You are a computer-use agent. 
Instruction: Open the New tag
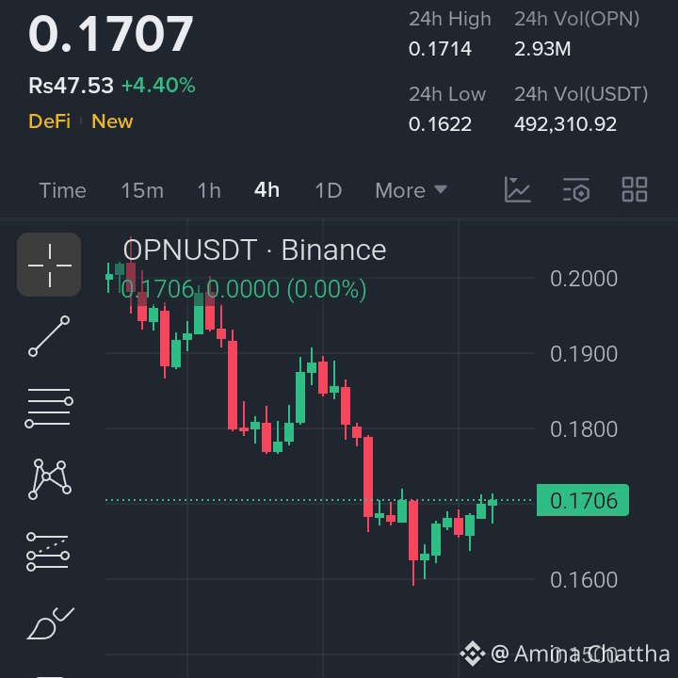pyautogui.click(x=112, y=121)
